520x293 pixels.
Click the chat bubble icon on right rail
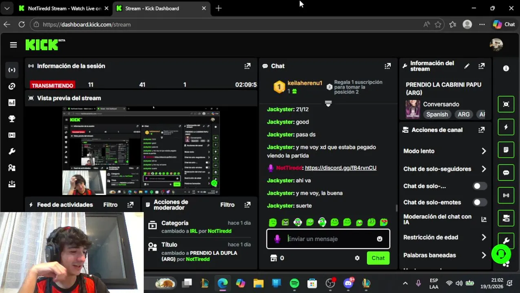tap(506, 173)
